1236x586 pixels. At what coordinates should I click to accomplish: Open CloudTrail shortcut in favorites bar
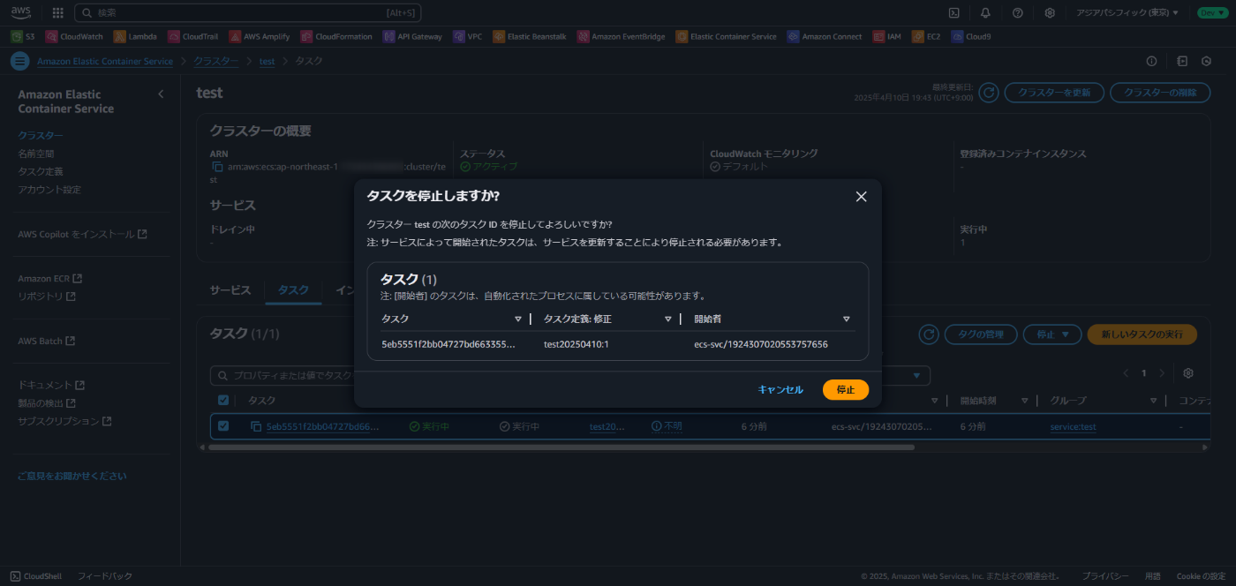point(194,36)
